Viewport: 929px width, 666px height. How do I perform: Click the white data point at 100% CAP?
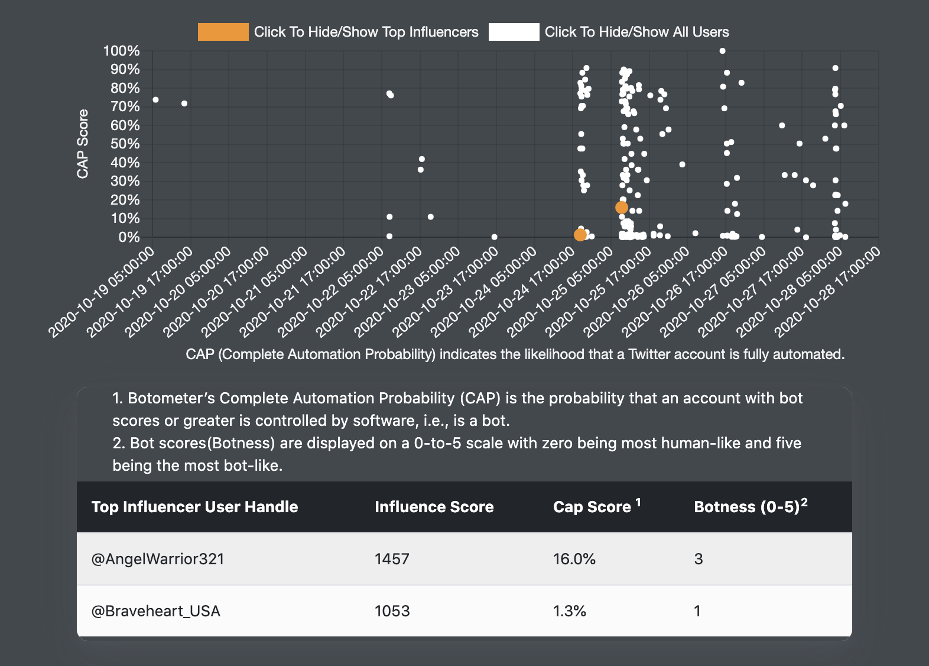[x=722, y=51]
